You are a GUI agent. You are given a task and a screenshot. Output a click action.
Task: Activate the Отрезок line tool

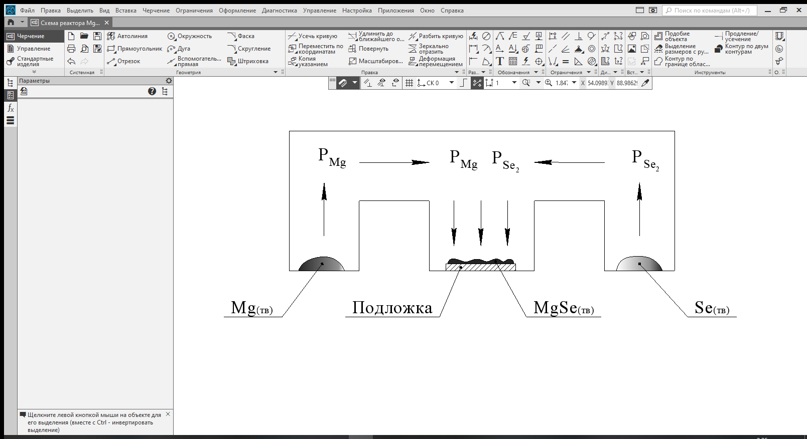[123, 61]
